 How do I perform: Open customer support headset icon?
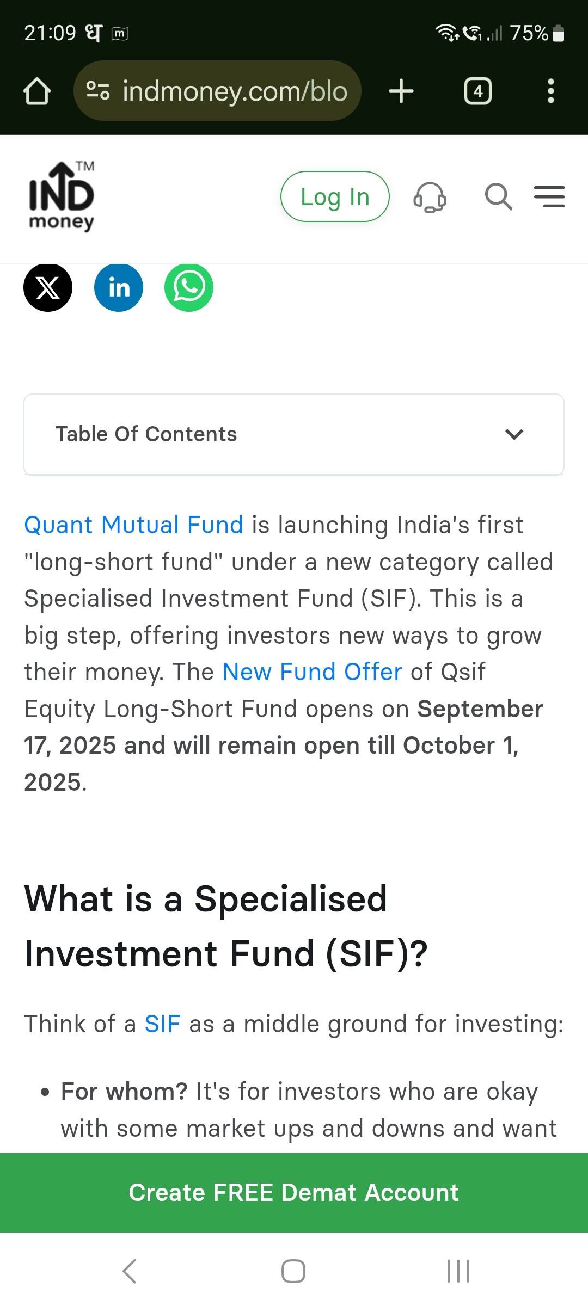pos(430,196)
